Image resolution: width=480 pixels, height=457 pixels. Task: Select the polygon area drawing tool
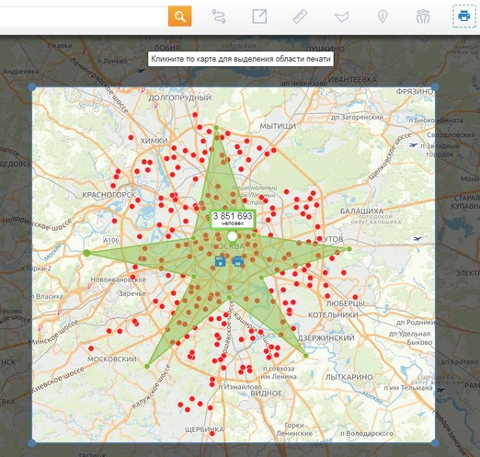click(341, 17)
